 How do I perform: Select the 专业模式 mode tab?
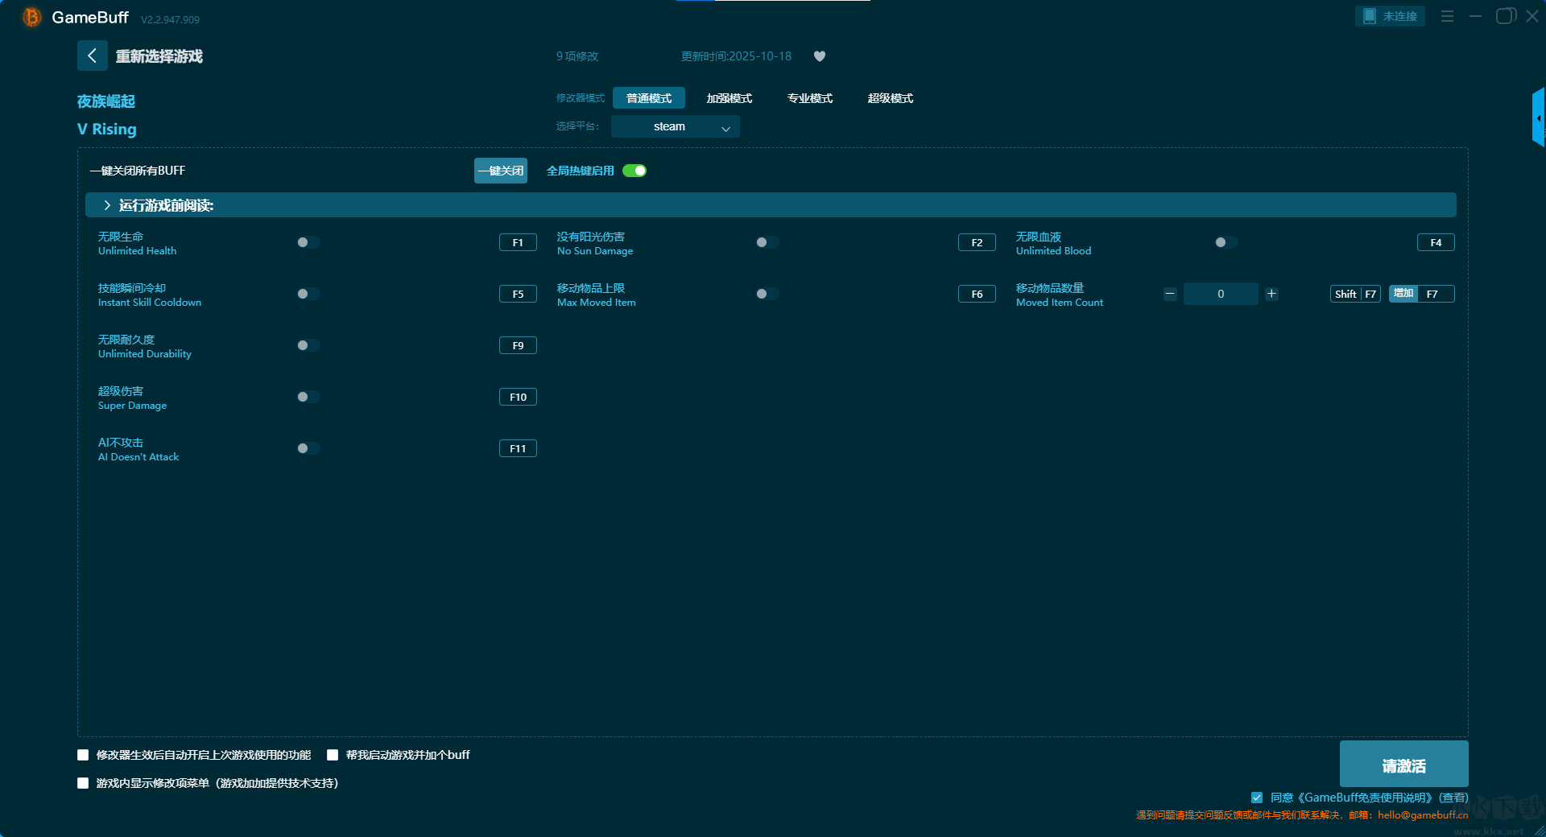coord(809,98)
